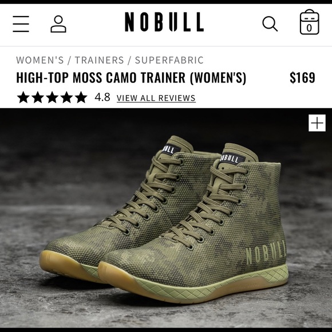Screen dimensions: 332x332
Task: Tap the front shoe in product photo
Action: tap(193, 224)
